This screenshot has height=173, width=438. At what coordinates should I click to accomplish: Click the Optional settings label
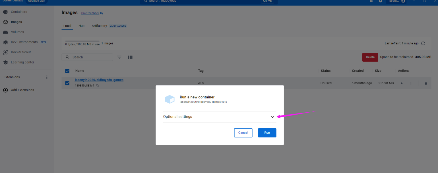pyautogui.click(x=177, y=117)
